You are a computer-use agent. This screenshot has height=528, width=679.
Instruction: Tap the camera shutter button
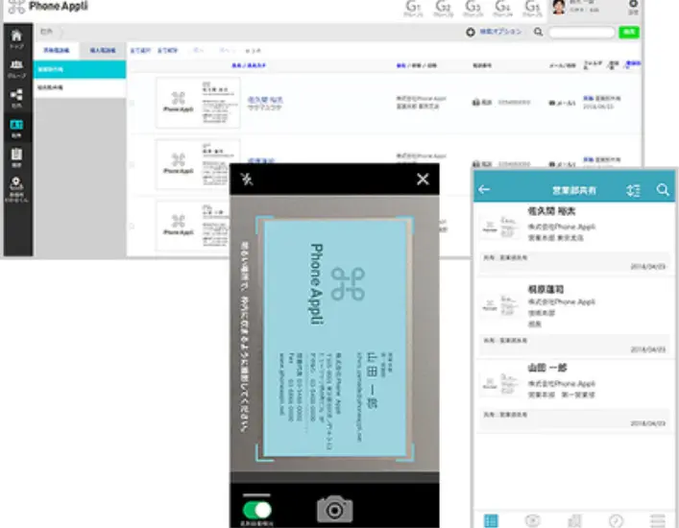click(335, 510)
